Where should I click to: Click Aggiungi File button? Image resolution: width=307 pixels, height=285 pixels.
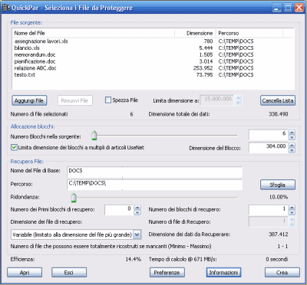point(29,100)
